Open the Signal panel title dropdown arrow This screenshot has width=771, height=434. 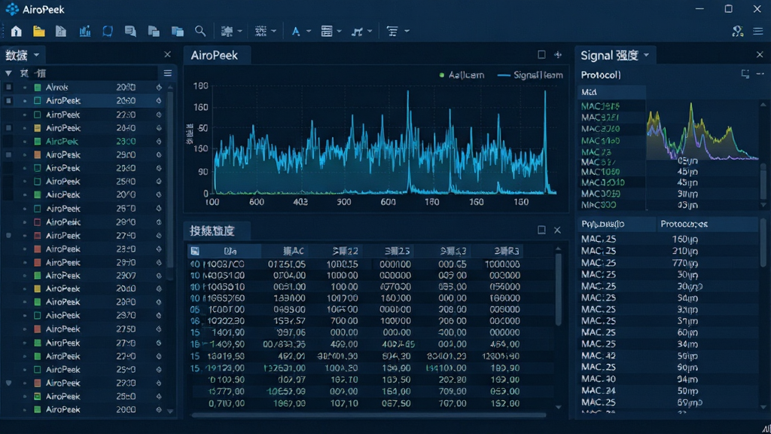point(646,55)
